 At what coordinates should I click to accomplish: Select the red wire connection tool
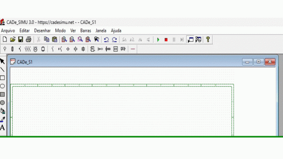133,49
